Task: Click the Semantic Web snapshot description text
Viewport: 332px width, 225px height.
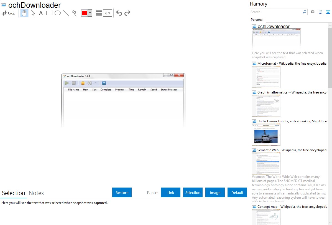Action: click(x=289, y=189)
